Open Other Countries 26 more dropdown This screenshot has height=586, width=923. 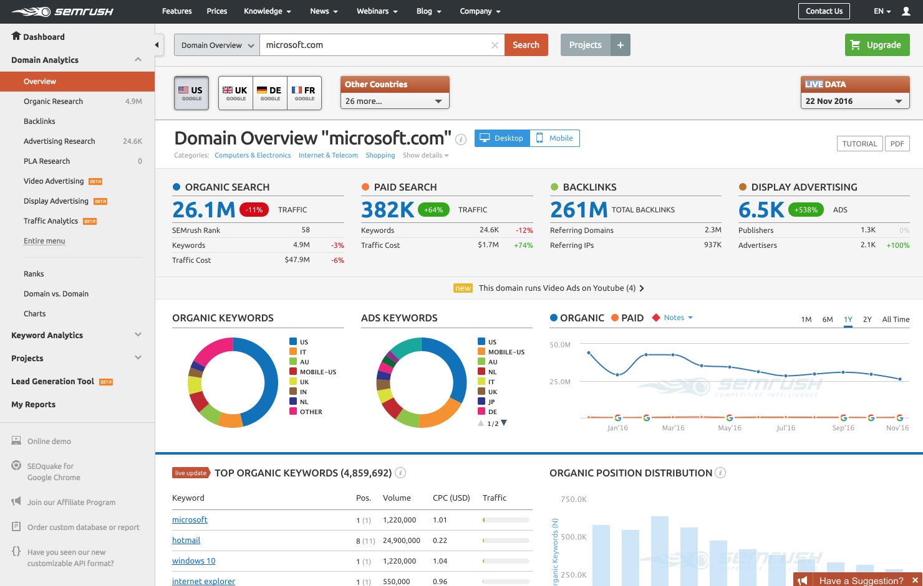click(395, 101)
